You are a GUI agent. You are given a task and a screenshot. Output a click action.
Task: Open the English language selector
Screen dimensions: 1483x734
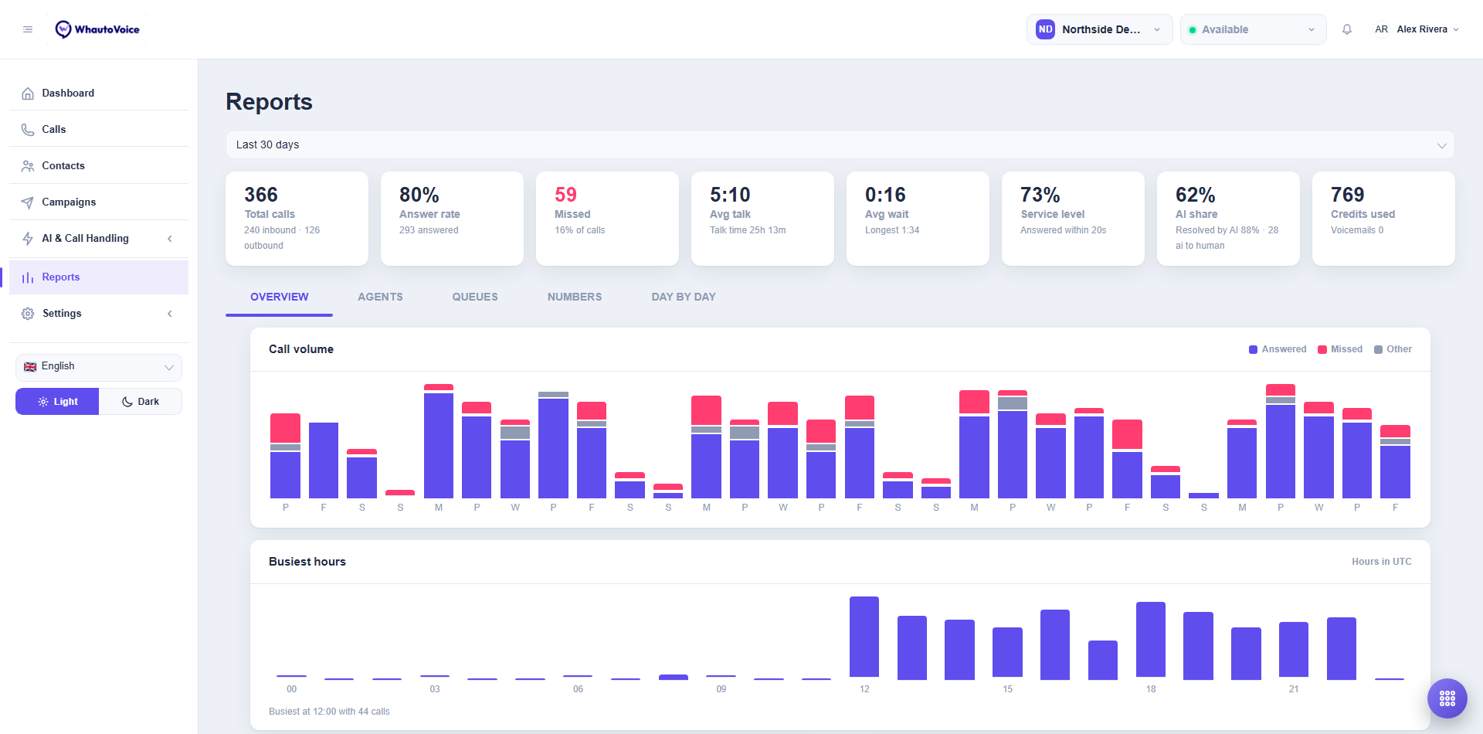(99, 367)
